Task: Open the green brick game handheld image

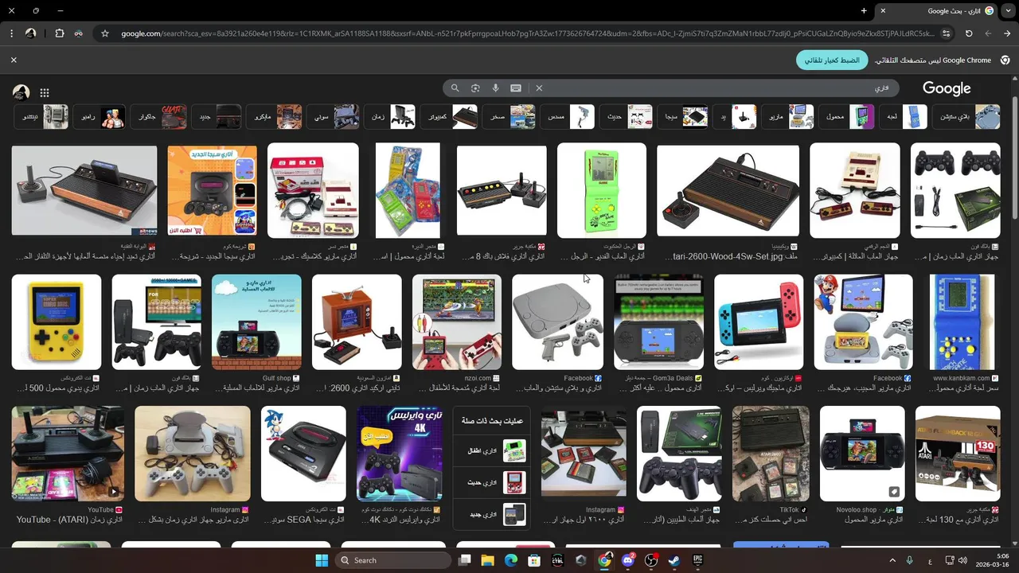Action: coord(601,191)
